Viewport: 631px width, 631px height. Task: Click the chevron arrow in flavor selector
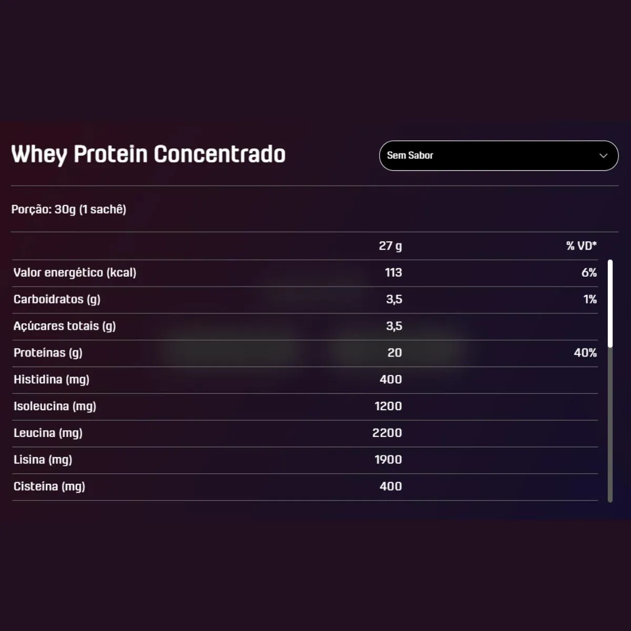point(603,156)
